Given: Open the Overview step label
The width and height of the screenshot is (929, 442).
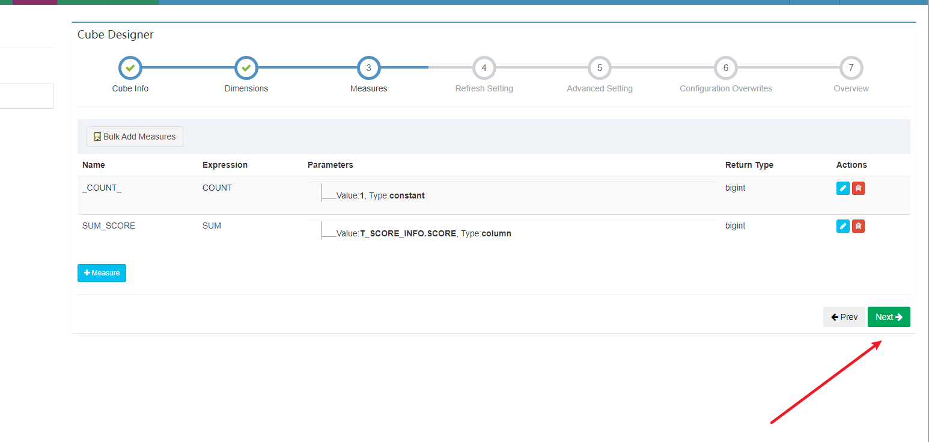Looking at the screenshot, I should 851,88.
